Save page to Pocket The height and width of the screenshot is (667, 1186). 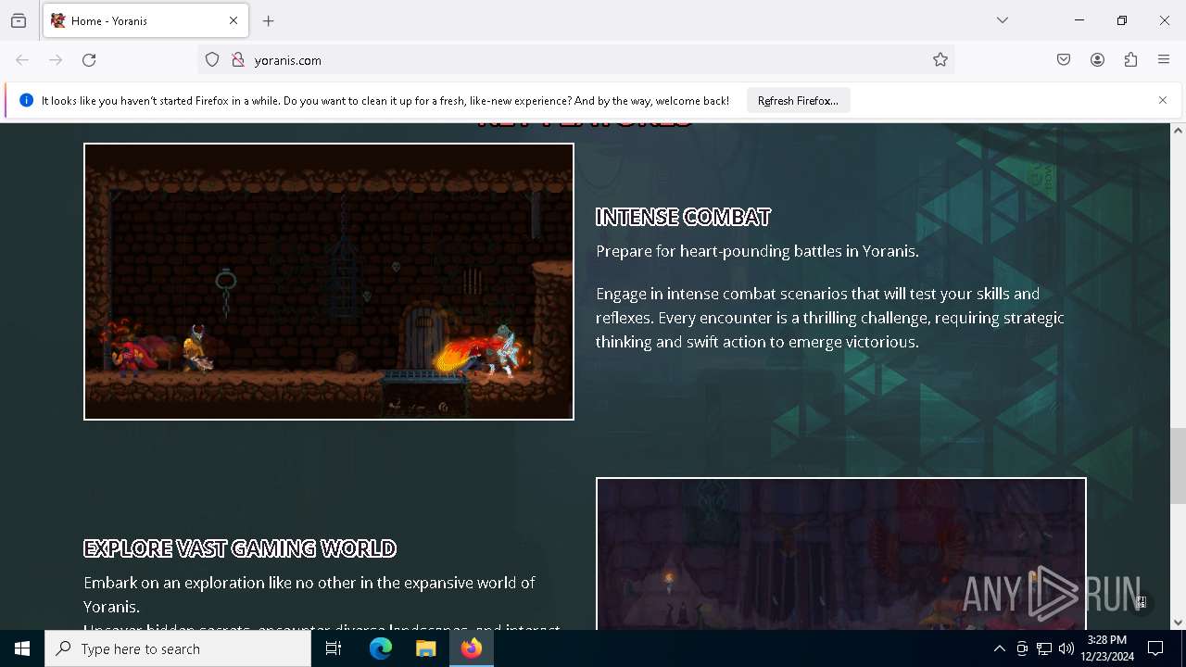click(x=1064, y=60)
